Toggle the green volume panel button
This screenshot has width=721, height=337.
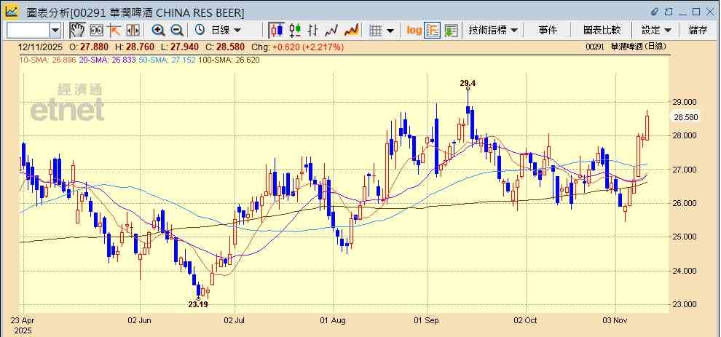point(451,30)
